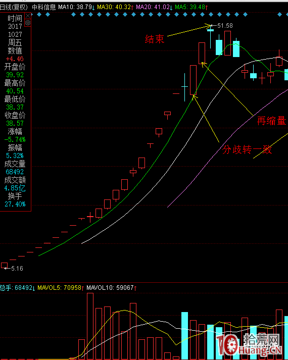Click the +4.46 数值 reading

tap(15, 59)
